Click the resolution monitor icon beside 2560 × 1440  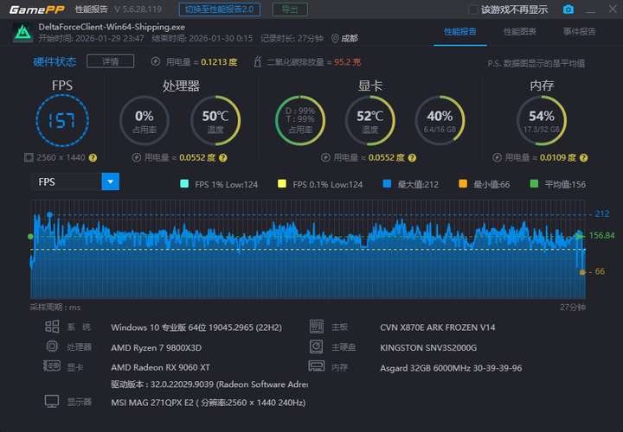pos(29,157)
